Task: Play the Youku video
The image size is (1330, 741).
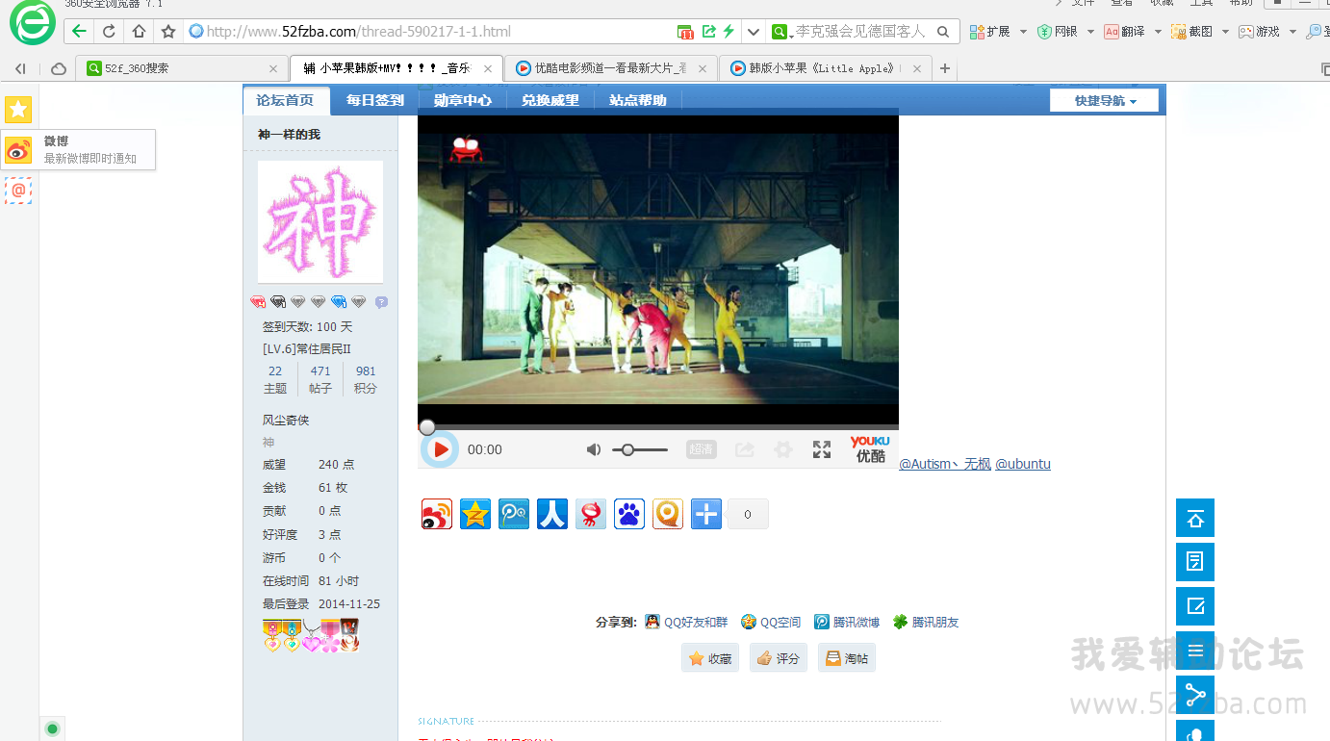Action: point(441,449)
